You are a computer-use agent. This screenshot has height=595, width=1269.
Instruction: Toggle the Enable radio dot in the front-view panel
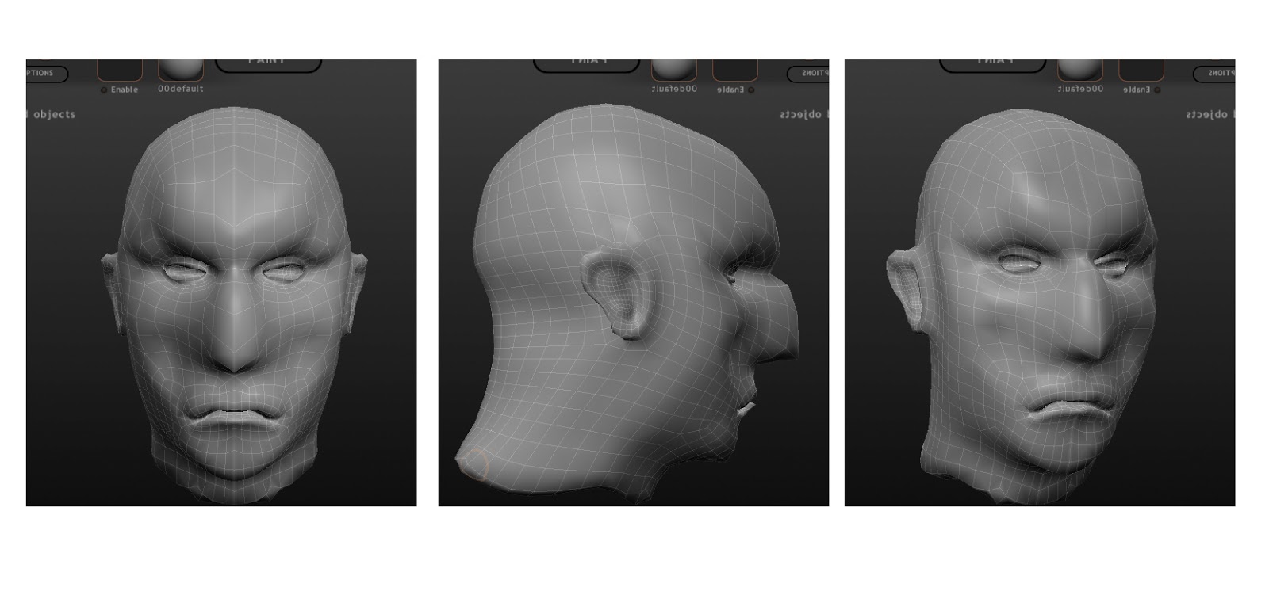coord(104,90)
